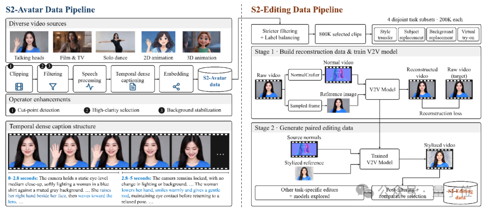Image resolution: width=488 pixels, height=211 pixels.
Task: Click the 800K selected clips box
Action: pos(341,34)
